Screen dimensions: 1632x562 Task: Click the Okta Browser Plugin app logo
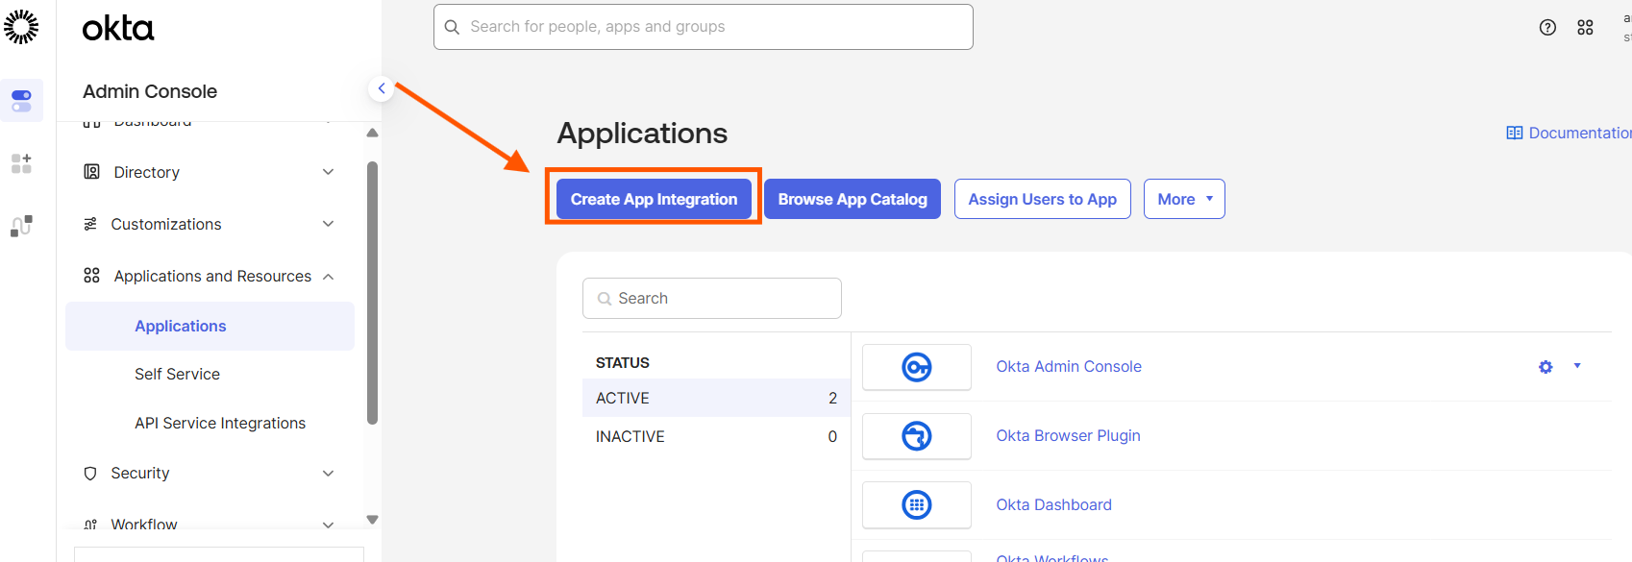(917, 436)
